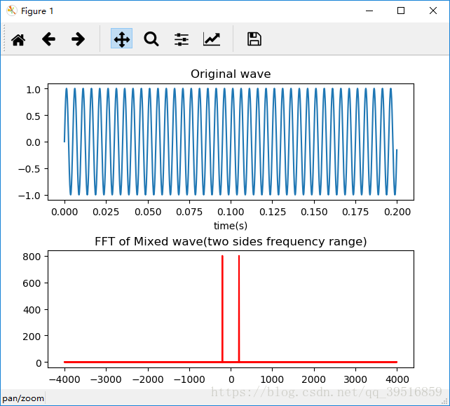Click the 0.025 tick label on the time axis
This screenshot has width=450, height=406.
[x=106, y=212]
